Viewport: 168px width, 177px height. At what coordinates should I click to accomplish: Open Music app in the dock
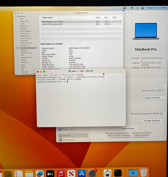tap(61, 174)
